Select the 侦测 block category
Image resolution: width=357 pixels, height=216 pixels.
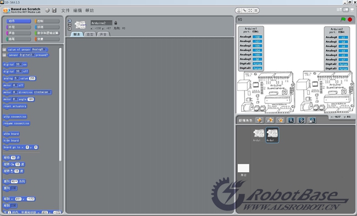pyautogui.click(x=47, y=27)
